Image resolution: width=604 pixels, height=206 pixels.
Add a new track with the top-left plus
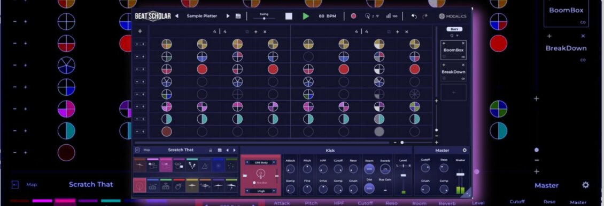pyautogui.click(x=140, y=31)
